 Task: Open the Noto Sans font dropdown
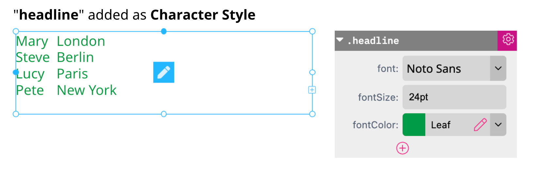[498, 68]
